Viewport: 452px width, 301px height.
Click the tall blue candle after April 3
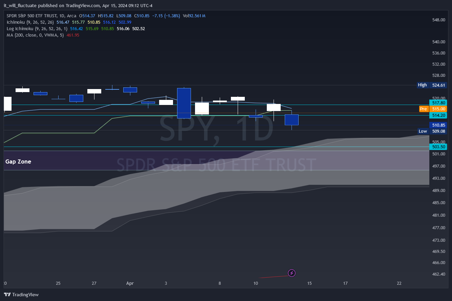pyautogui.click(x=184, y=103)
